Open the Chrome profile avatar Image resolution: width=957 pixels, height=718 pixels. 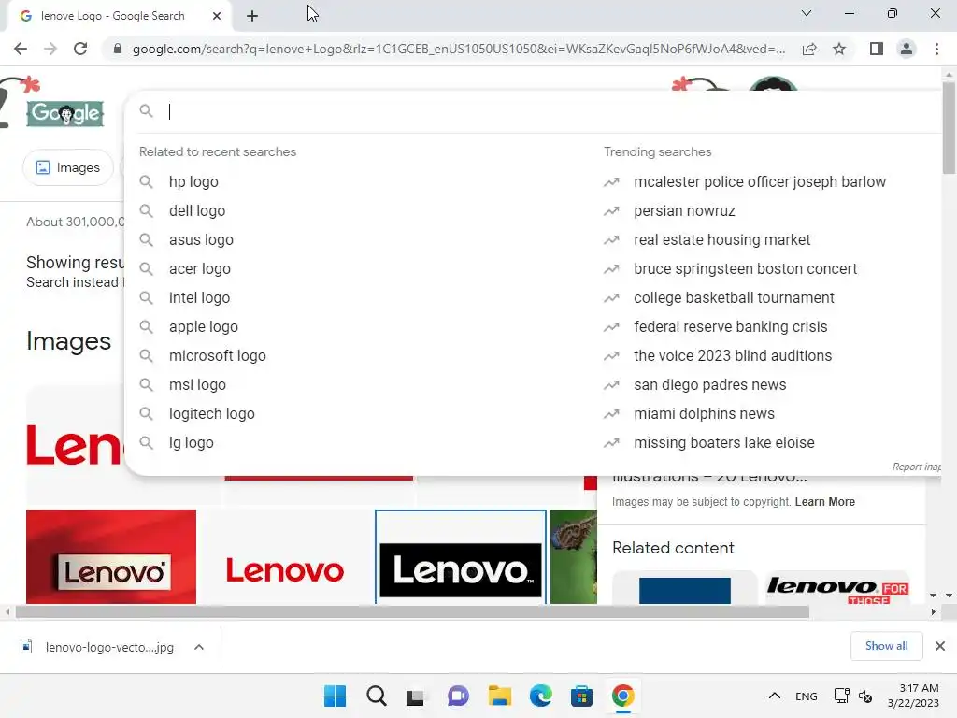coord(907,49)
